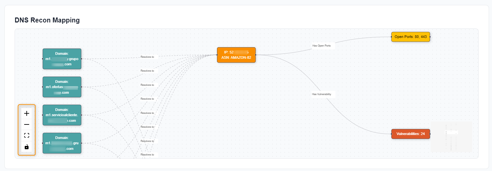Click right connector dot of Open Ports node
The image size is (492, 171).
pos(430,37)
